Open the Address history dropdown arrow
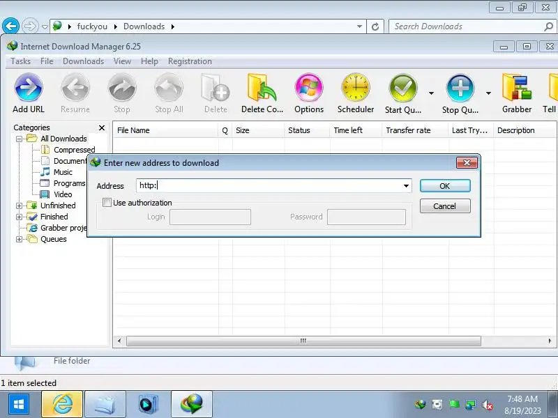This screenshot has width=558, height=418. (406, 186)
